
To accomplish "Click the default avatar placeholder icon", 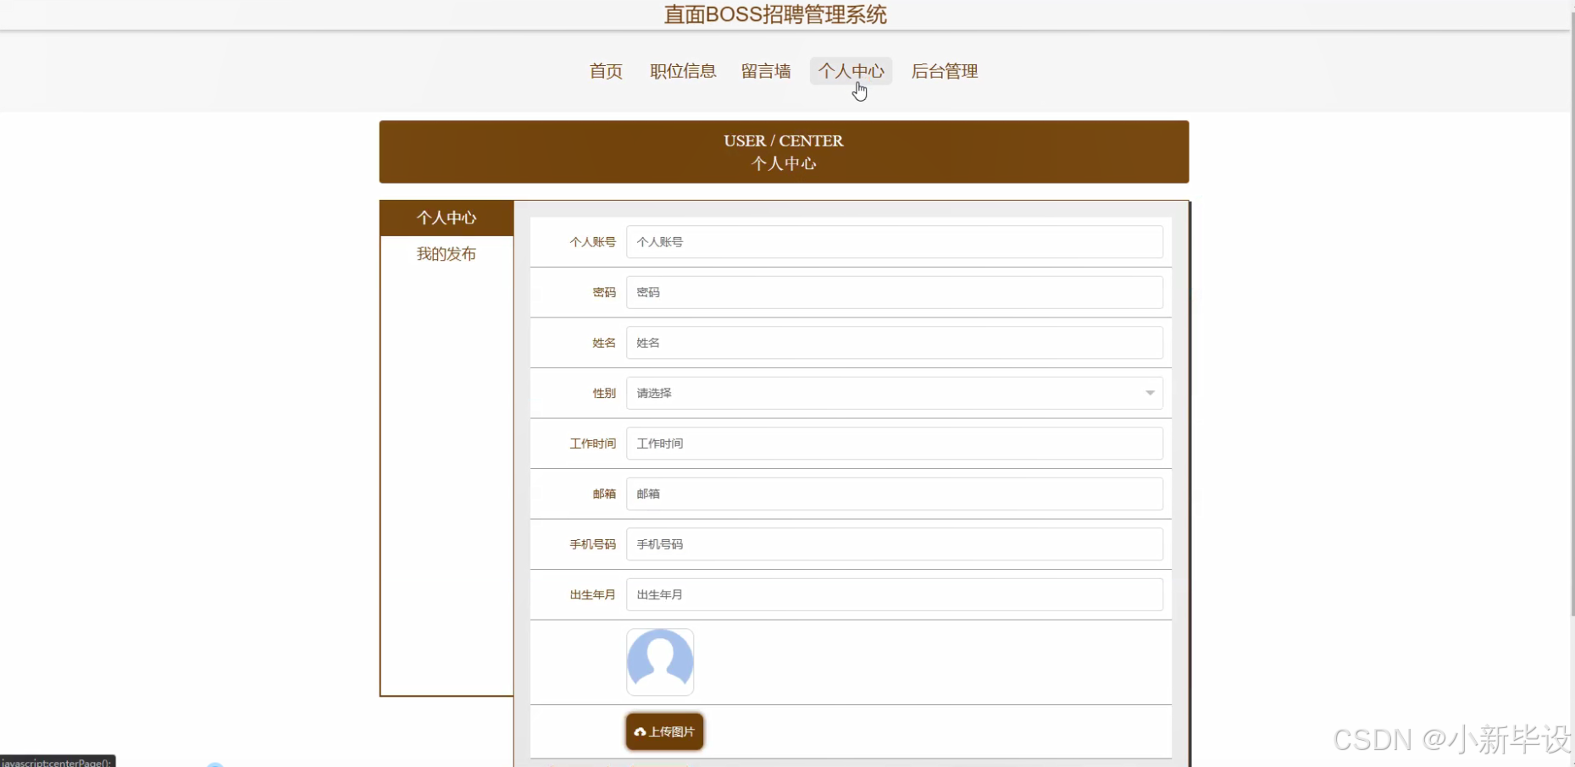I will coord(660,662).
